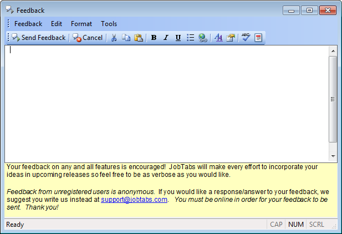Click the red-lined document toolbar icon

click(x=258, y=38)
